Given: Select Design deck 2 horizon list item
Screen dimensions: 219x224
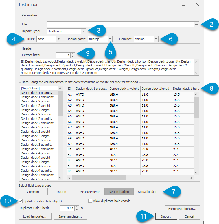Looking at the screenshot, I should pos(39,114).
